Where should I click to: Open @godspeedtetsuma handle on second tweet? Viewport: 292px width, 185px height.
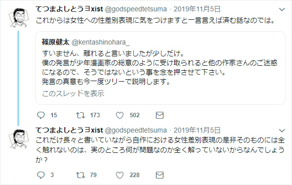(136, 130)
